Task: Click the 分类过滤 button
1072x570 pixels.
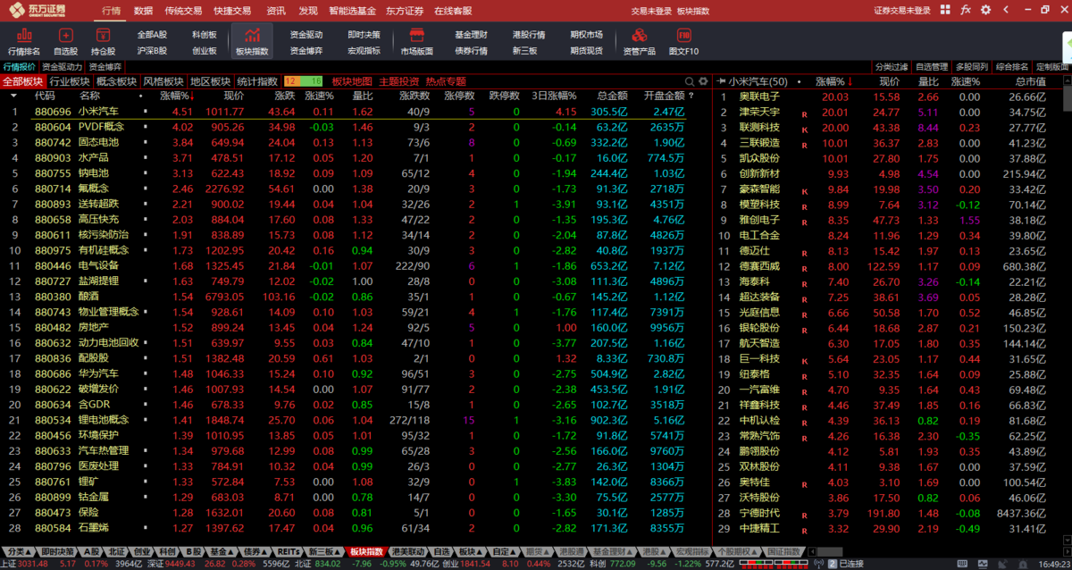Action: click(891, 67)
